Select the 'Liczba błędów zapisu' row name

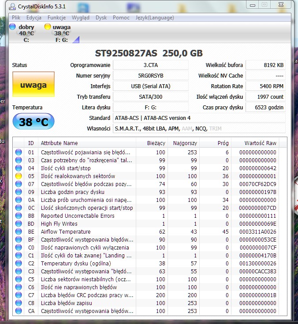66,303
